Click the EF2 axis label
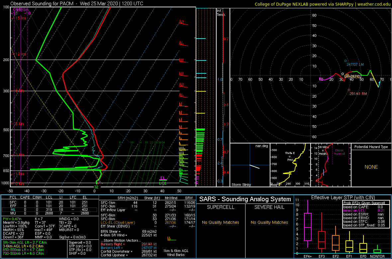 (x=336, y=256)
